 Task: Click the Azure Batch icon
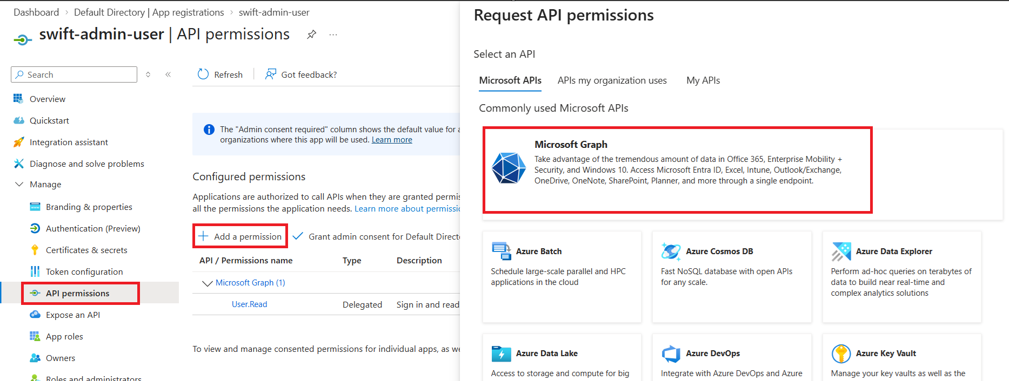tap(502, 251)
